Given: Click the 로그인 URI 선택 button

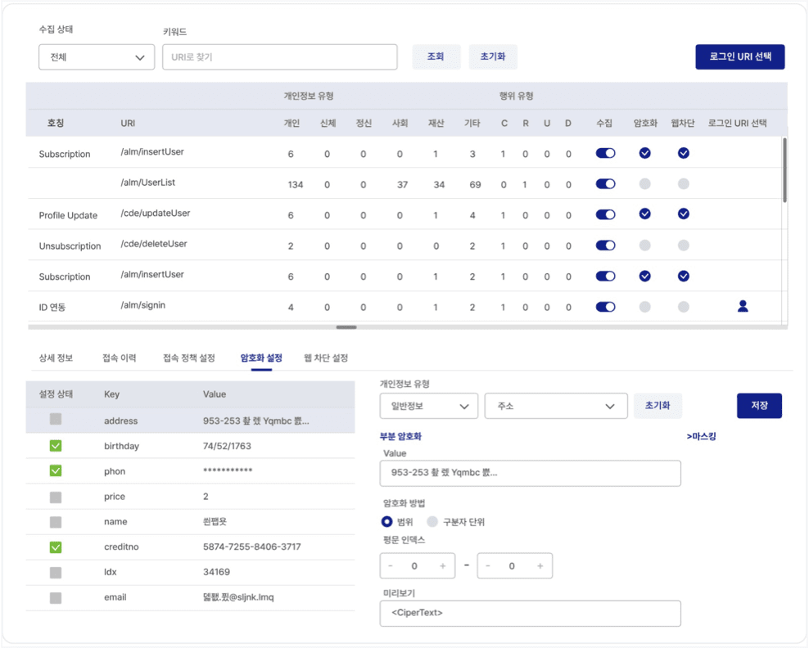Looking at the screenshot, I should point(739,57).
